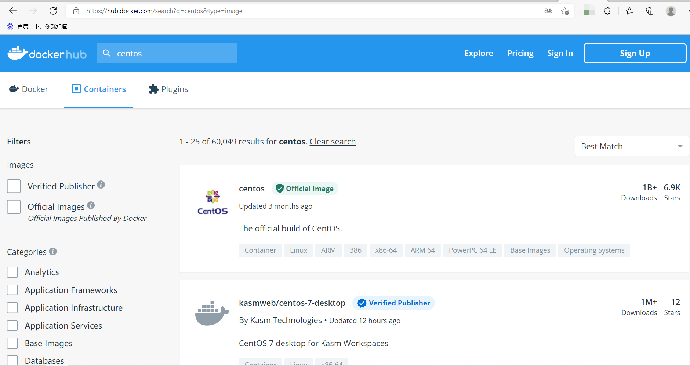The width and height of the screenshot is (690, 366).
Task: Click the Docker Hub search field
Action: tap(167, 53)
